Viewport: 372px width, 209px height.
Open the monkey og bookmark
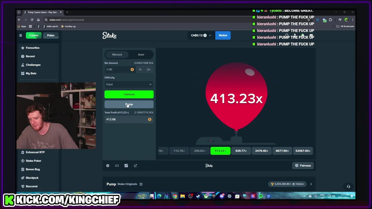(x=68, y=26)
